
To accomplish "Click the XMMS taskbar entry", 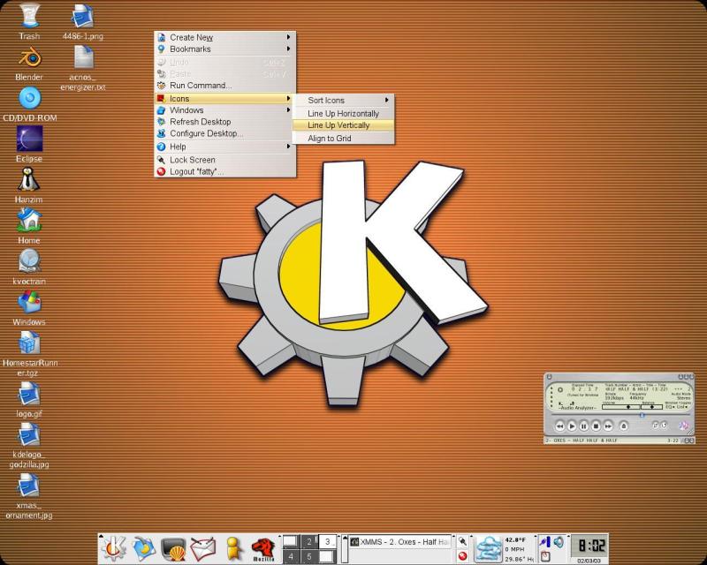I will click(400, 541).
